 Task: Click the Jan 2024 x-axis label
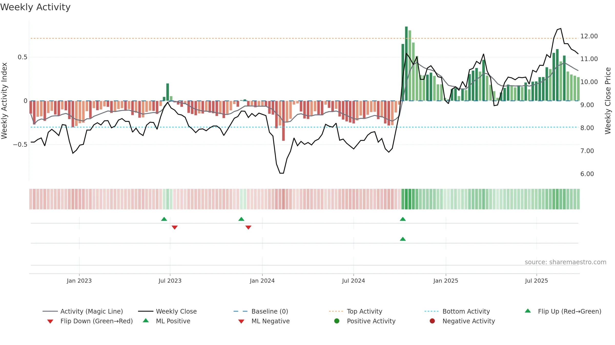click(x=262, y=281)
